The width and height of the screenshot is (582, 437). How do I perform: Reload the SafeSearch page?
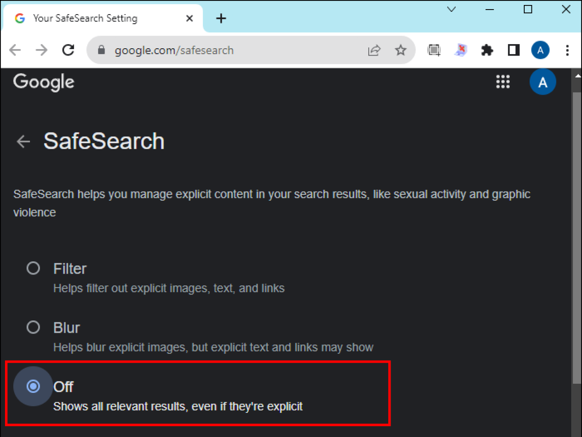click(68, 50)
